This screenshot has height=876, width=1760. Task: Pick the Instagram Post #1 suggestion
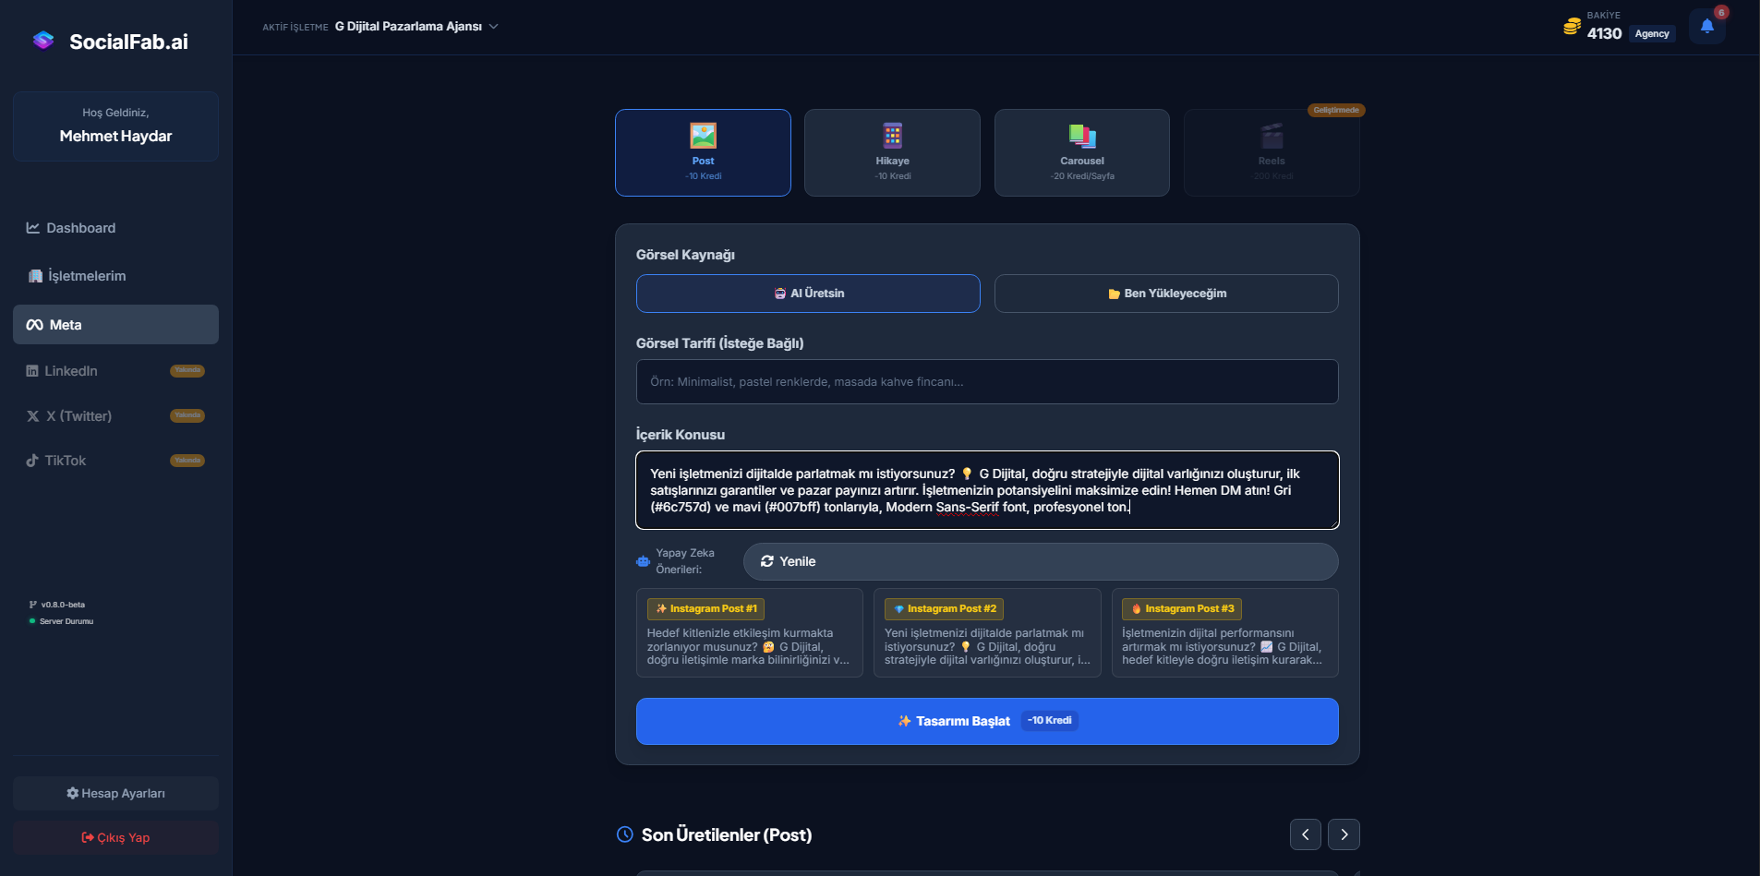749,633
